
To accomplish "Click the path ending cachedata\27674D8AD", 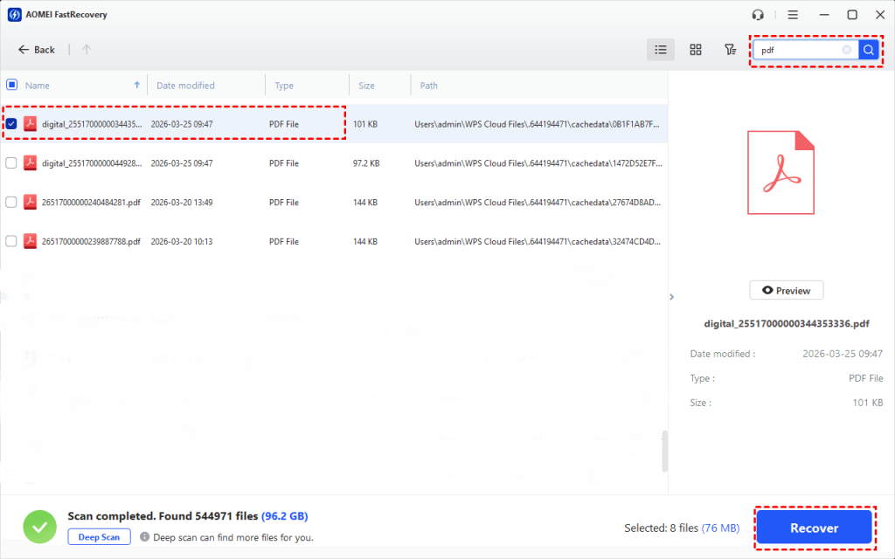I will click(x=538, y=203).
